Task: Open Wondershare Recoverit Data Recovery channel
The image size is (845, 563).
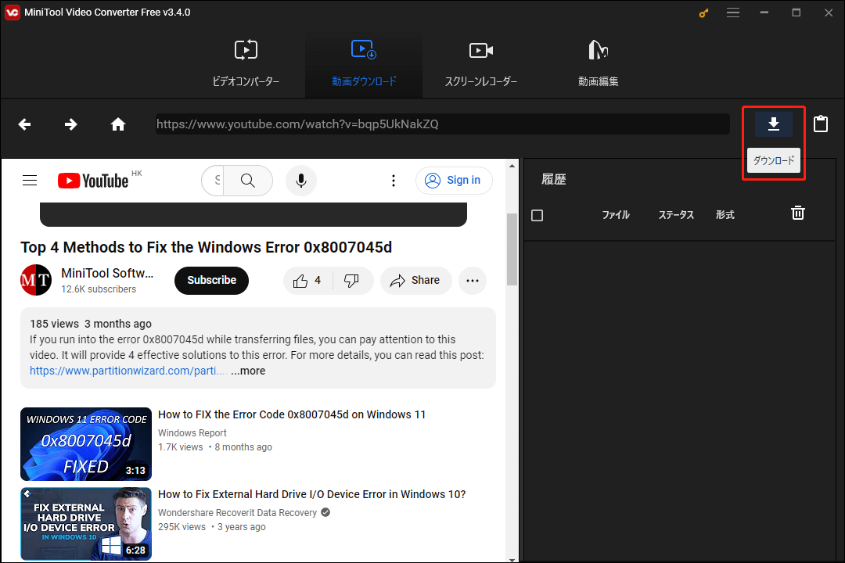Action: tap(238, 512)
